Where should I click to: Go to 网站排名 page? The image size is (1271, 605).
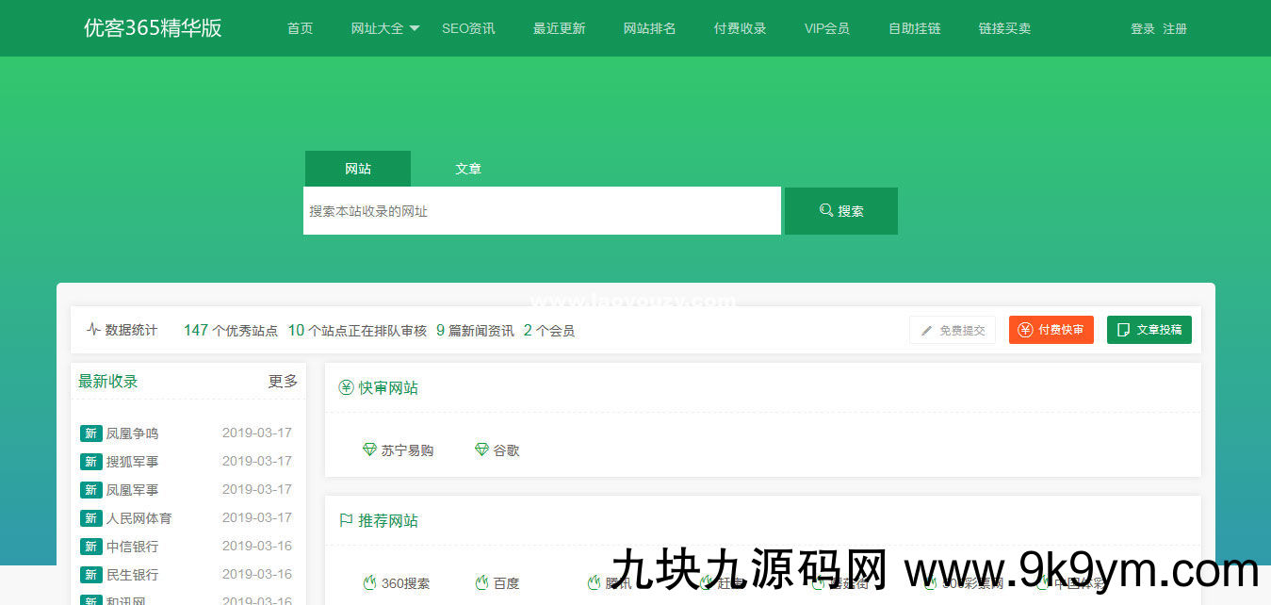(649, 28)
